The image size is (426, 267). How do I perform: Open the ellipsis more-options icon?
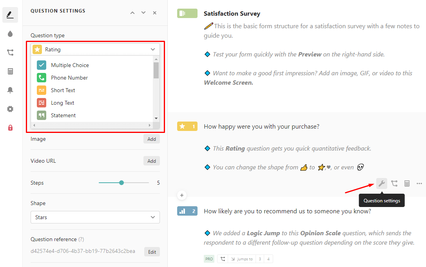click(x=419, y=183)
